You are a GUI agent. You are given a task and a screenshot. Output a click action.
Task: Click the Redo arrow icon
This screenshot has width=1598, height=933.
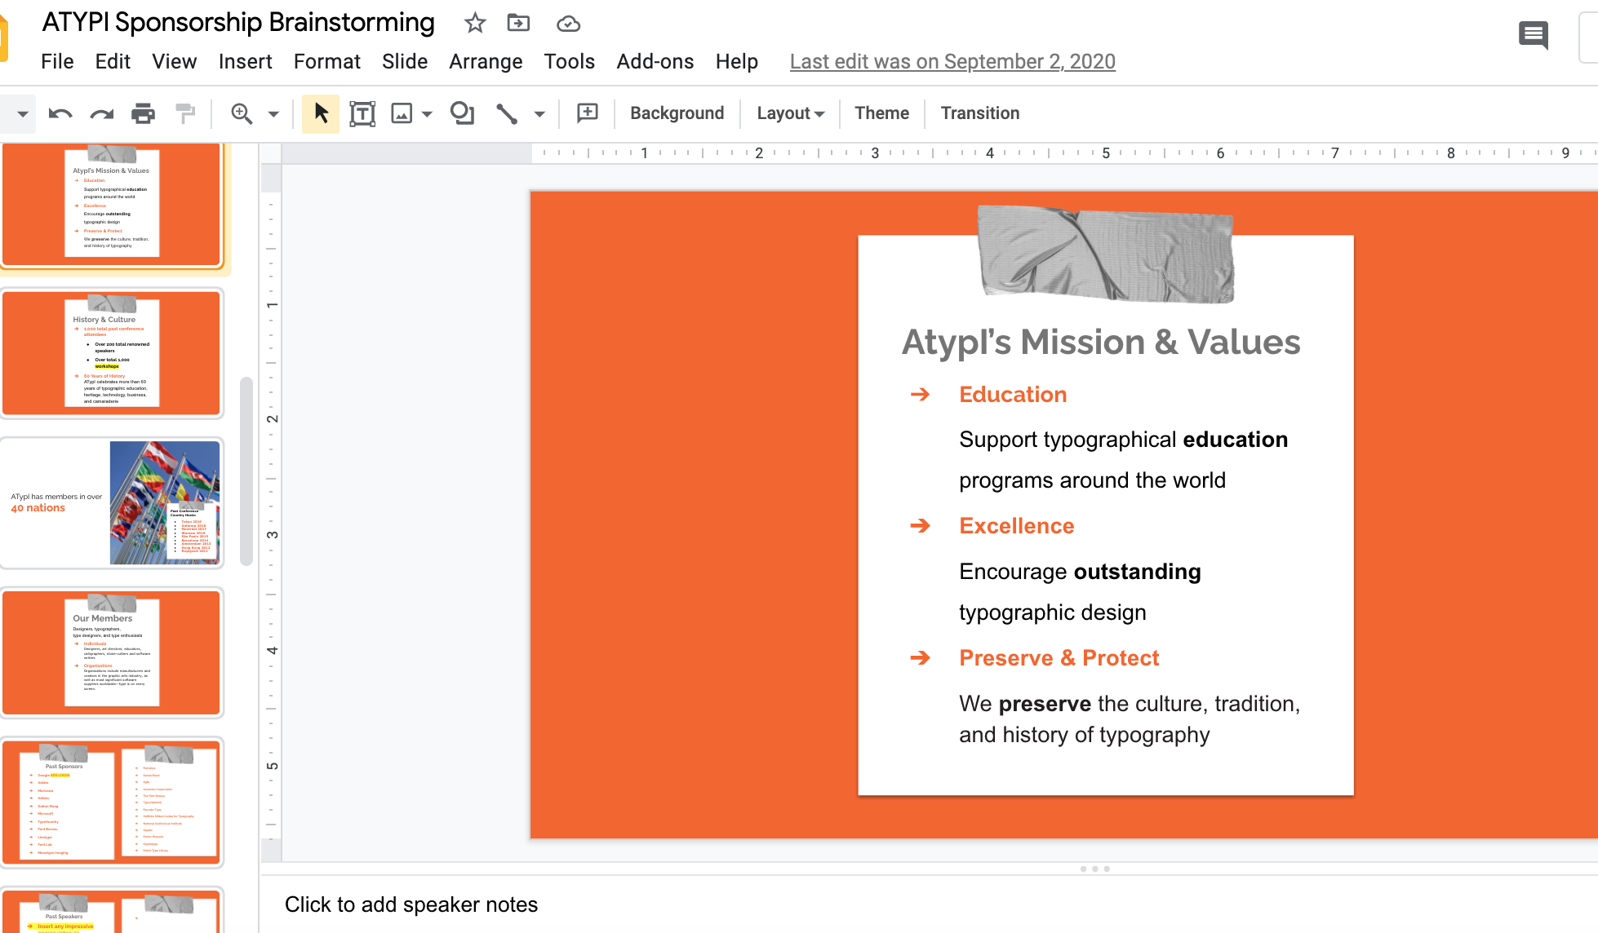tap(101, 113)
